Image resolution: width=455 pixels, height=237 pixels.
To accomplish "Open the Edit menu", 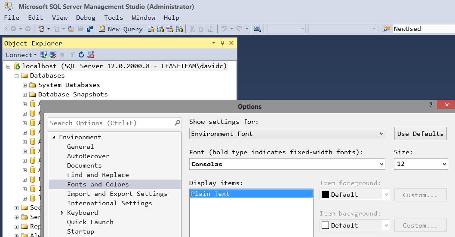I will pos(35,18).
